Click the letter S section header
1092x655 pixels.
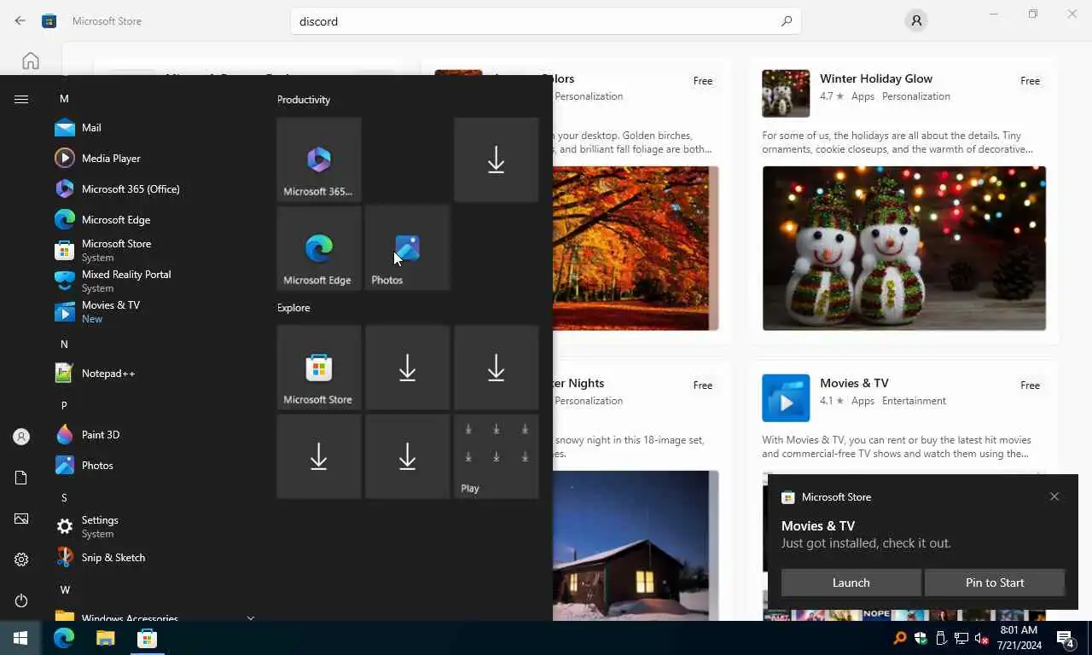click(x=64, y=498)
